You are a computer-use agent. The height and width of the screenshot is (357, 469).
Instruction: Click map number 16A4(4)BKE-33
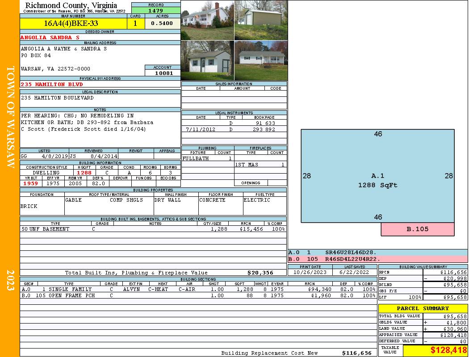click(71, 23)
